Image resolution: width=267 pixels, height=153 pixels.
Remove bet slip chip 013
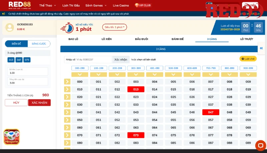coord(11,60)
